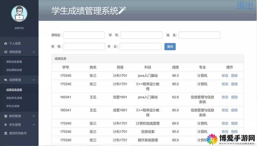
Task: Open 学生总成绩 submenu item
Action: tap(13, 106)
